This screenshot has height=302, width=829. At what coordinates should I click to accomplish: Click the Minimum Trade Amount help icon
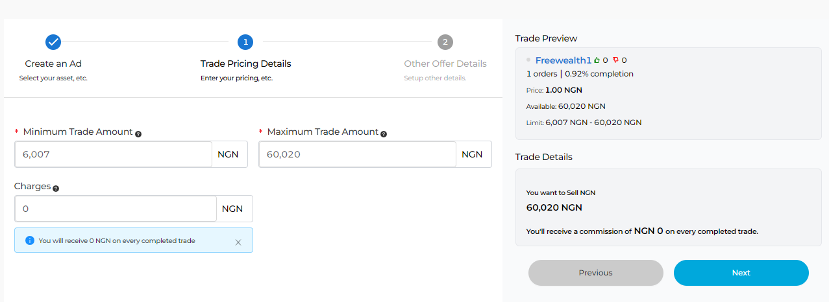click(138, 134)
